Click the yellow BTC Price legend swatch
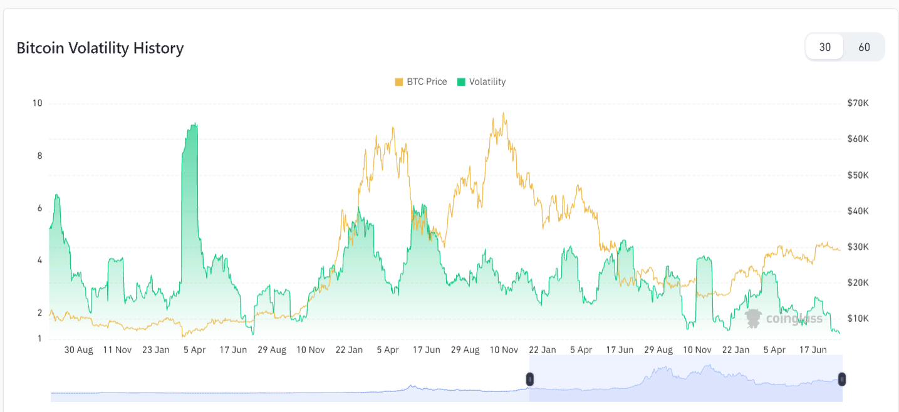This screenshot has width=899, height=412. [x=399, y=82]
